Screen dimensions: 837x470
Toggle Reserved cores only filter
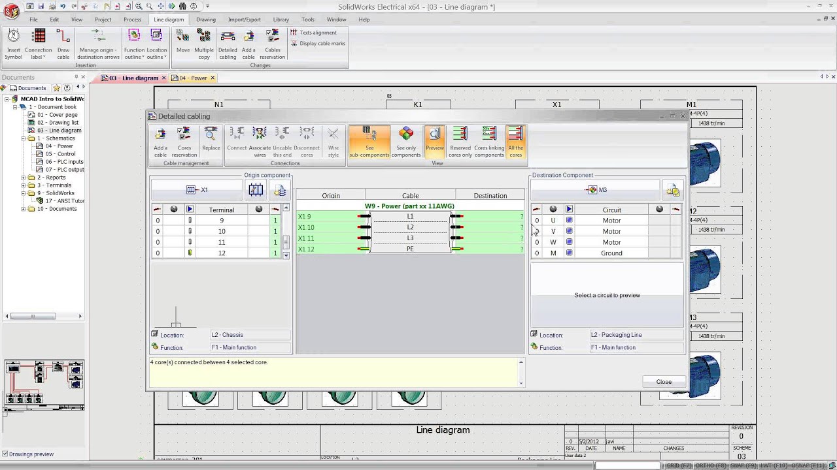(460, 142)
